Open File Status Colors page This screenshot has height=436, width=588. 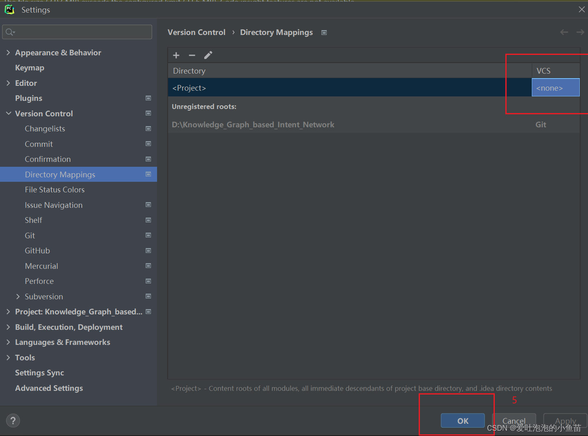pos(55,190)
